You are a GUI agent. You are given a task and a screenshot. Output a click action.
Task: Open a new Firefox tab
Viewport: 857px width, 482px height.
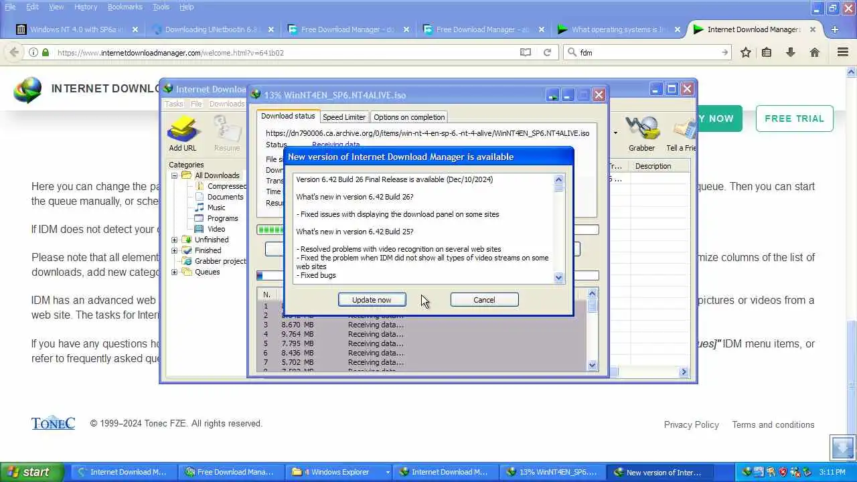834,29
